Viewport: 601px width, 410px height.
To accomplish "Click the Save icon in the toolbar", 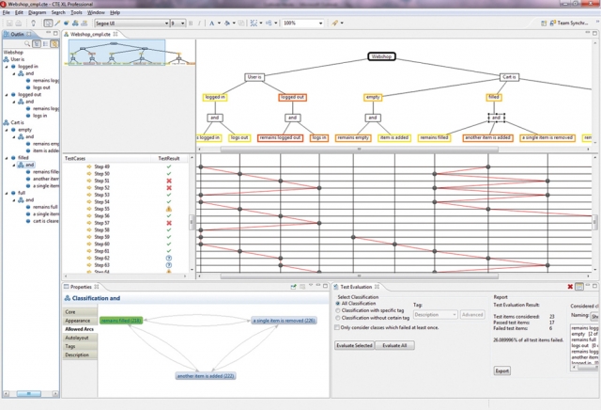I will tap(9, 23).
